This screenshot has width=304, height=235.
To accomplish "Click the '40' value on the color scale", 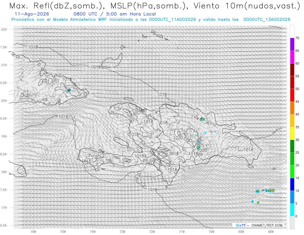I will click(297, 114).
